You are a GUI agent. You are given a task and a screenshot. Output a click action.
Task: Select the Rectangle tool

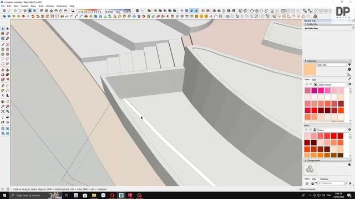(x=3, y=49)
